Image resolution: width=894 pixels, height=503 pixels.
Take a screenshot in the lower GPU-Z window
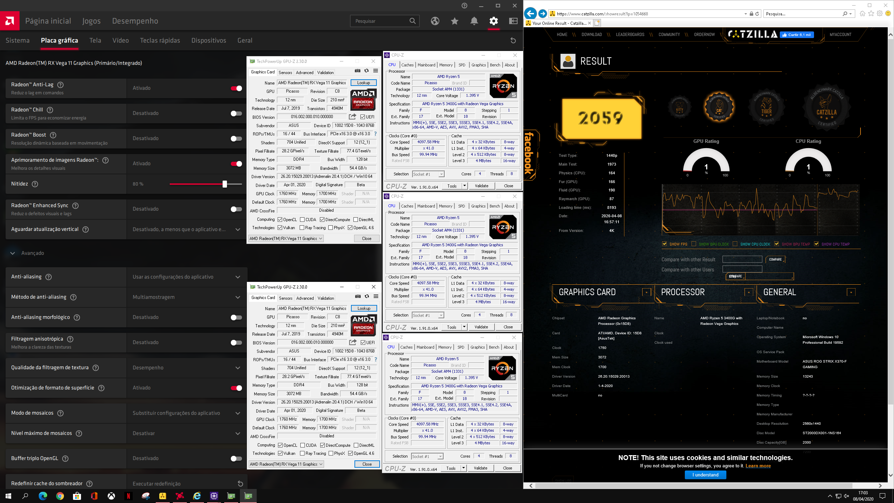pos(358,296)
